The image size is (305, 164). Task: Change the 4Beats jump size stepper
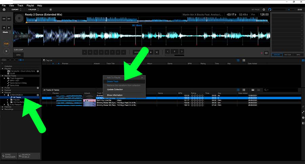click(10, 32)
